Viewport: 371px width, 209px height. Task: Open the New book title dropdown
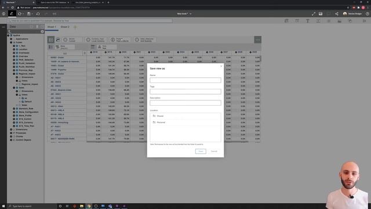(x=184, y=14)
